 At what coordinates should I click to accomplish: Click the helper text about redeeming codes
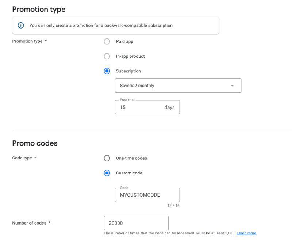point(169,233)
